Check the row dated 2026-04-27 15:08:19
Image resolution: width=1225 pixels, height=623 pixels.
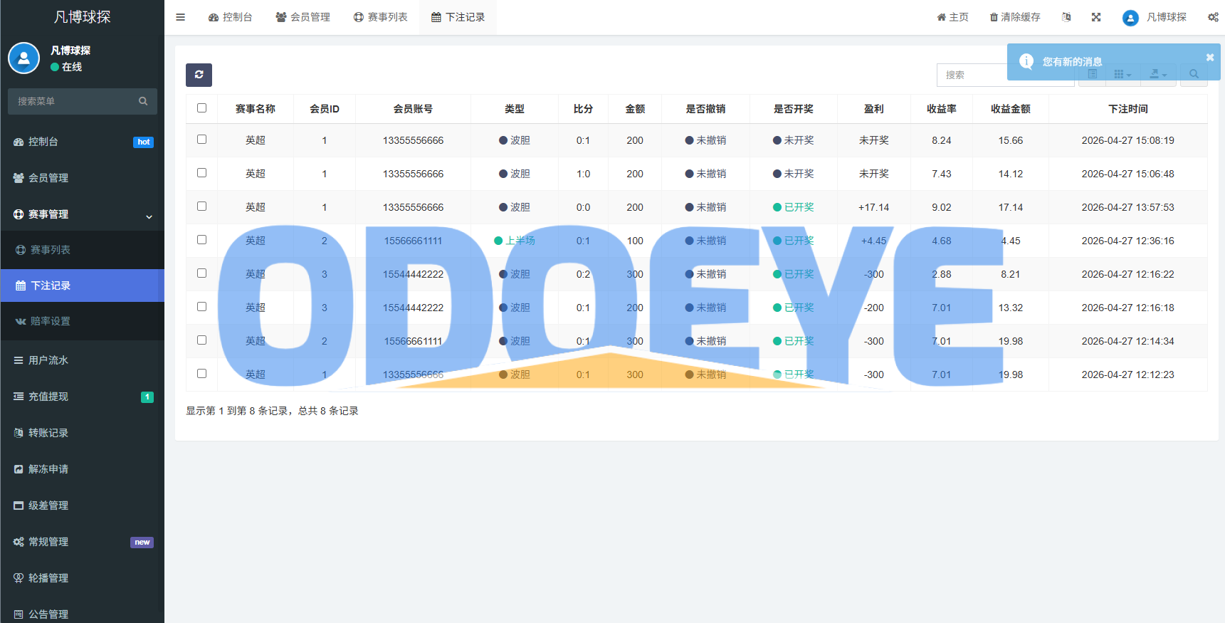[x=201, y=140]
